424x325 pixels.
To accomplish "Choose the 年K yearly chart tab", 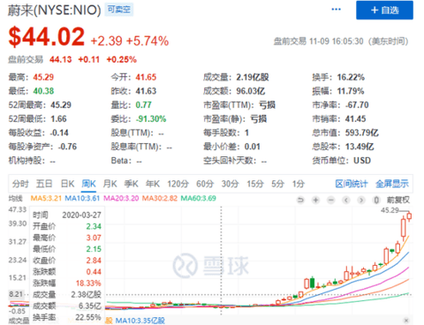I will click(x=153, y=184).
